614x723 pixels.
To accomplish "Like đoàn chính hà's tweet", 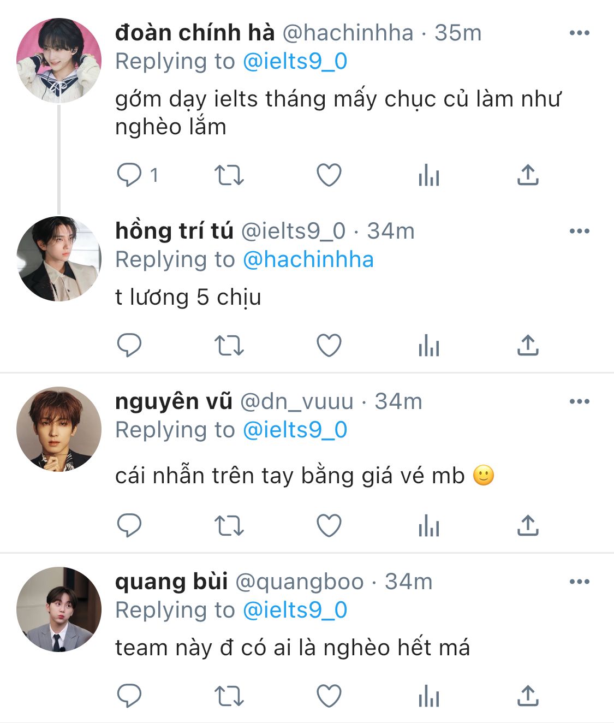I will click(x=329, y=175).
